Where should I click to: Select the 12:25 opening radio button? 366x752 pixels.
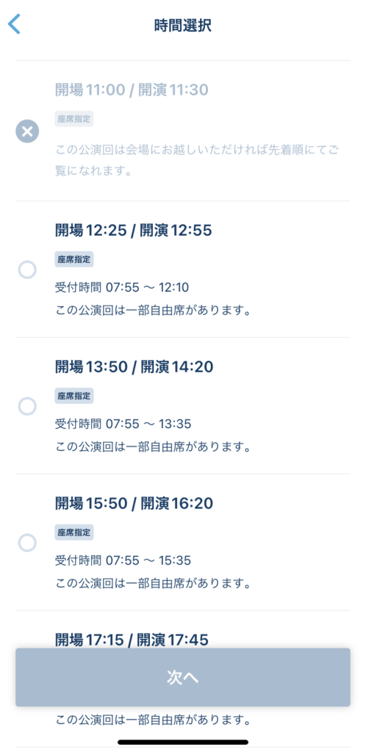27,270
